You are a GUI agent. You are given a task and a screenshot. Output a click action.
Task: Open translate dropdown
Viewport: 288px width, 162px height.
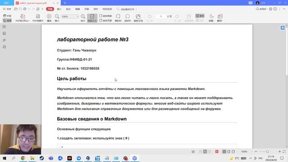coord(220,18)
